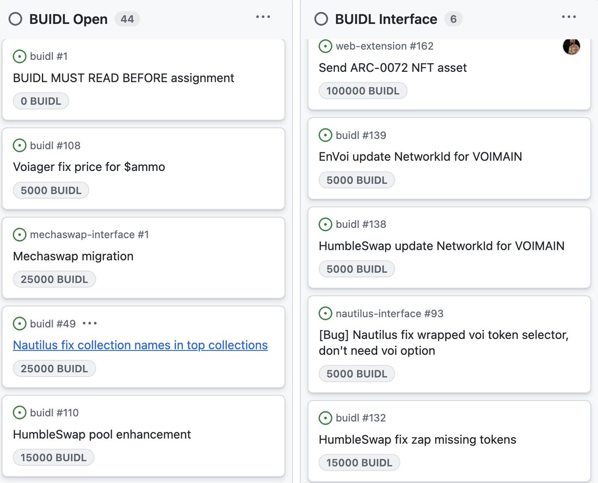
Task: Click the open issue icon on buidl #49
Action: tap(19, 324)
